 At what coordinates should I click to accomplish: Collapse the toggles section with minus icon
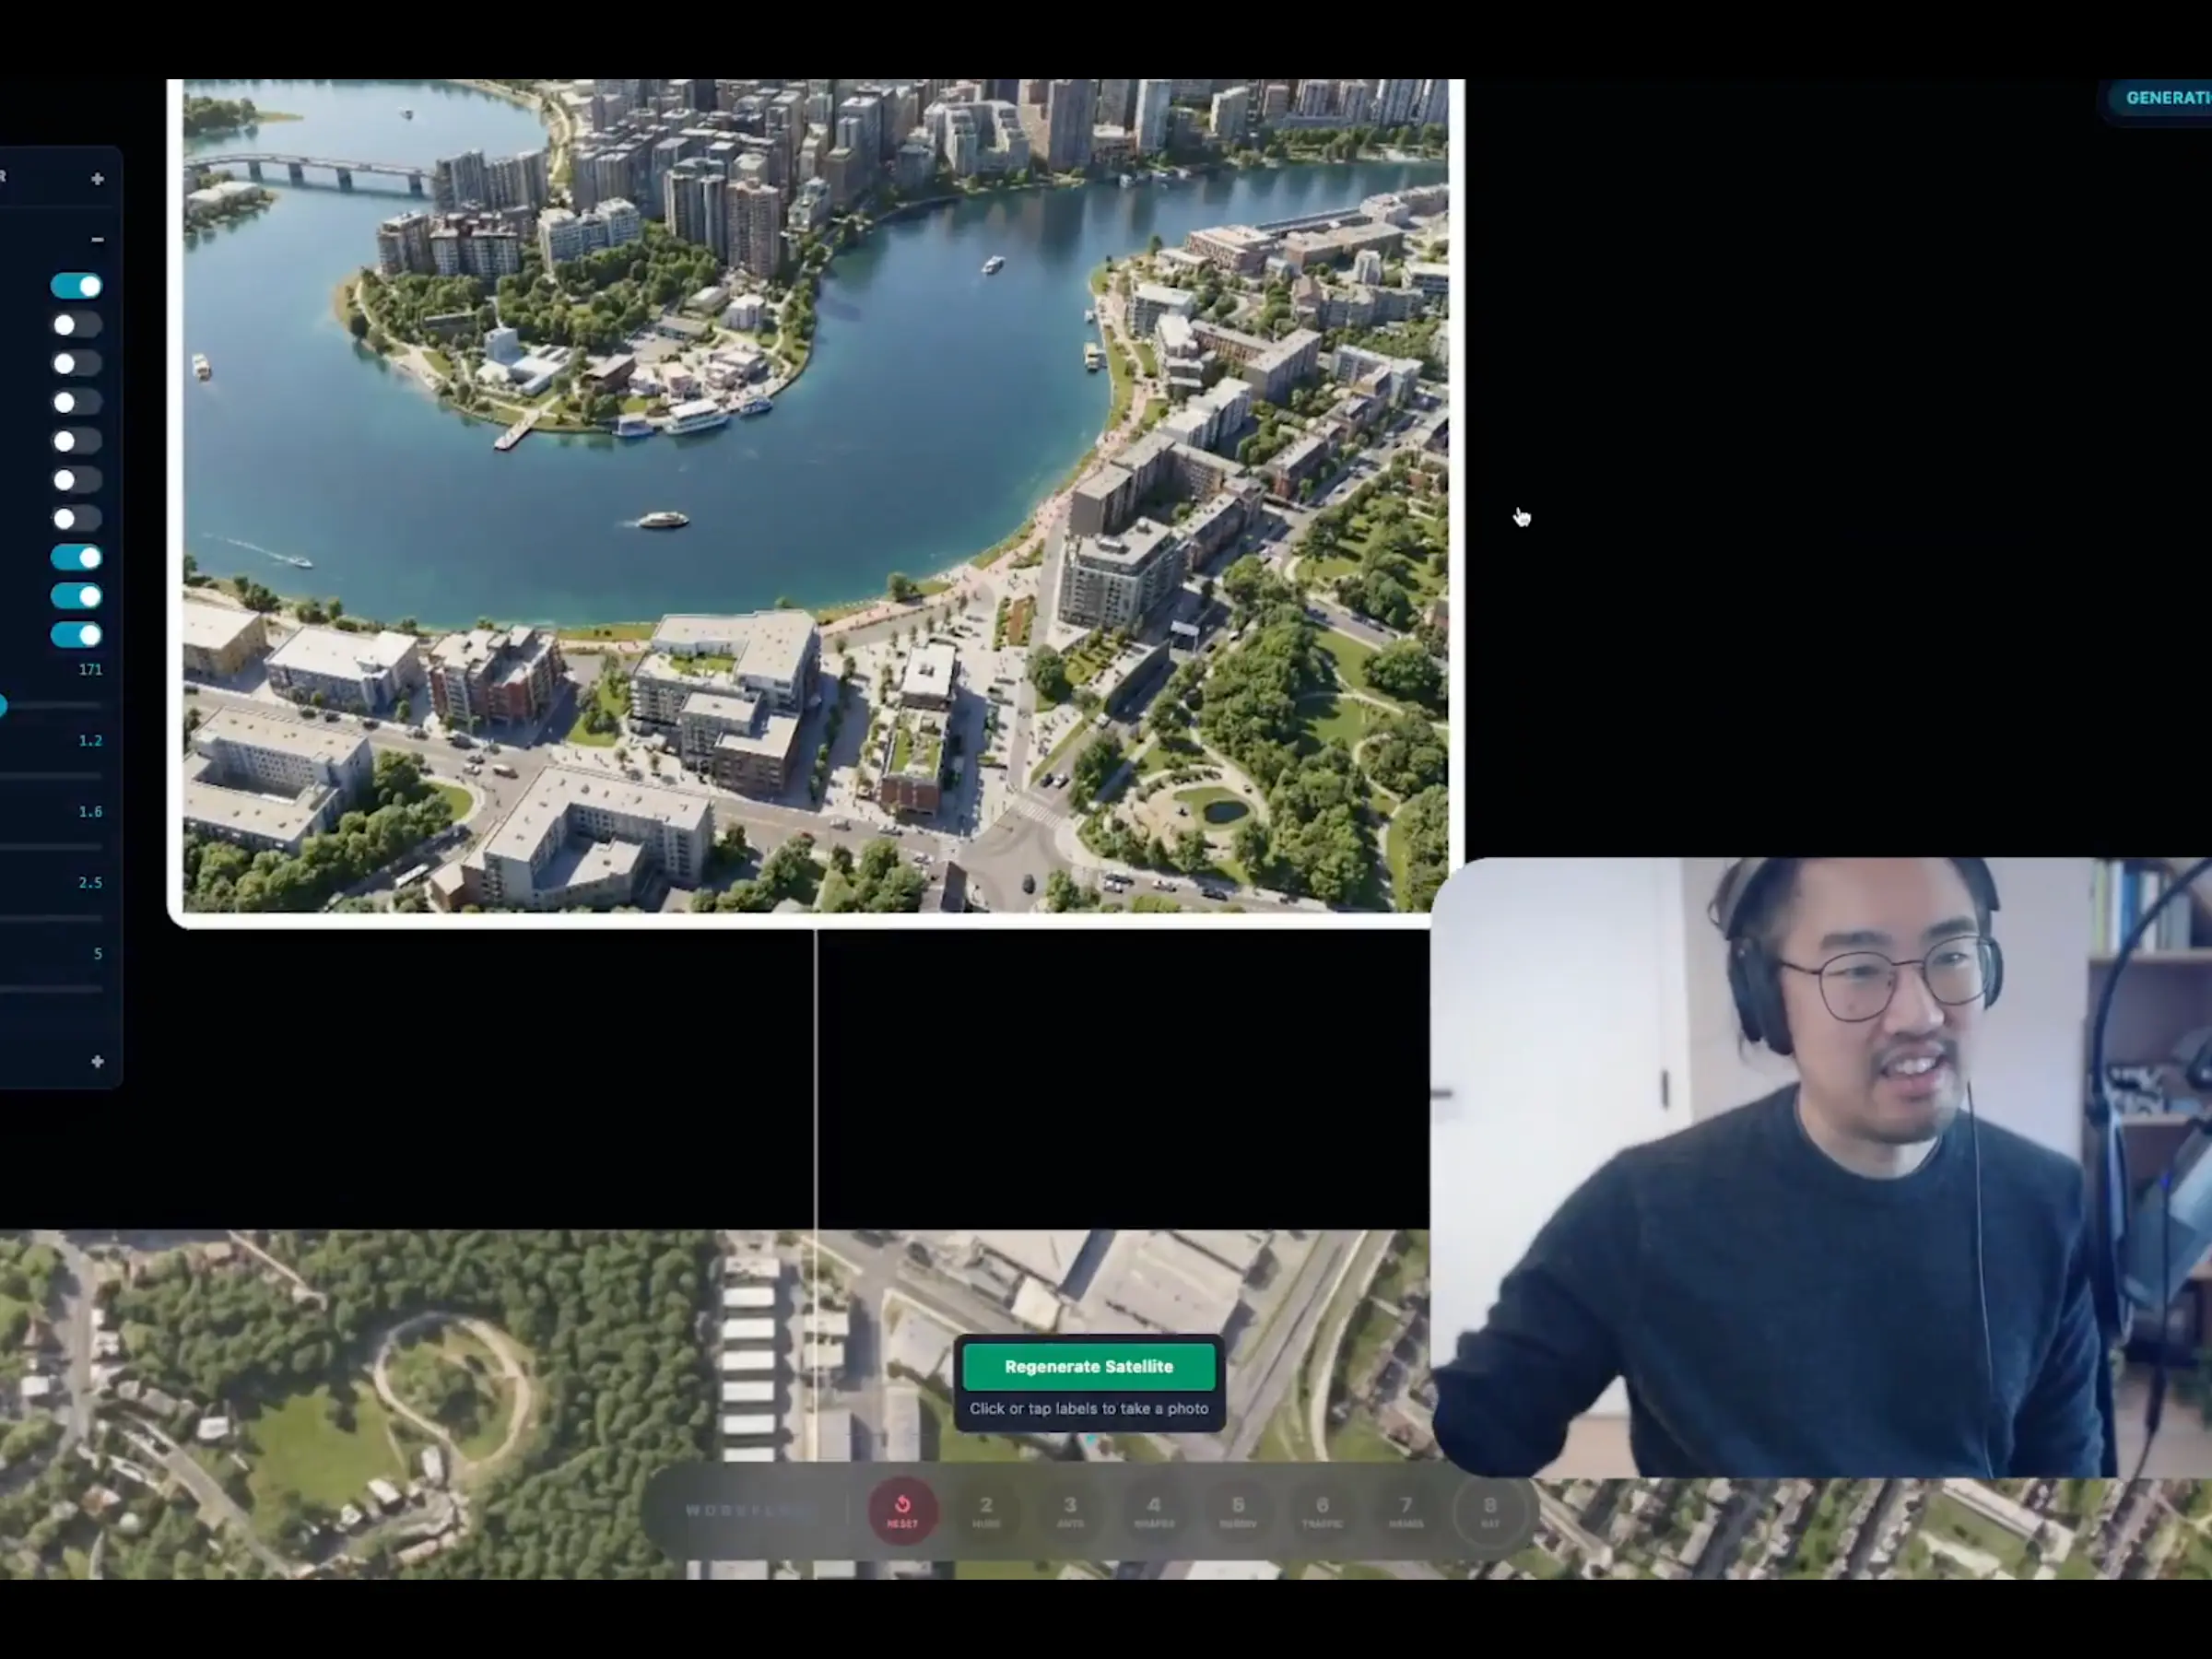[x=97, y=240]
